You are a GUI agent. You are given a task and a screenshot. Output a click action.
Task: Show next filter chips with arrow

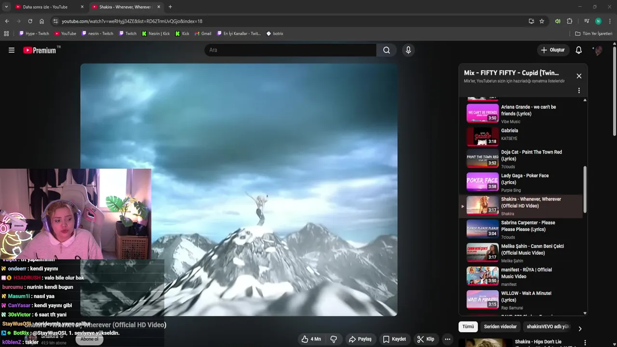pos(580,329)
